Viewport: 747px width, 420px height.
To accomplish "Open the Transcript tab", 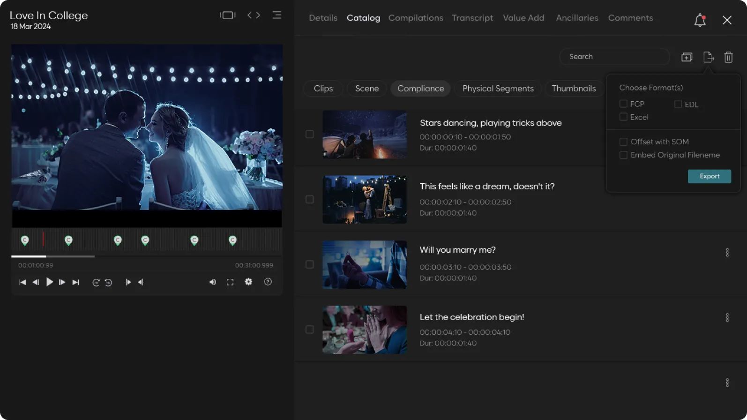I will pos(472,18).
